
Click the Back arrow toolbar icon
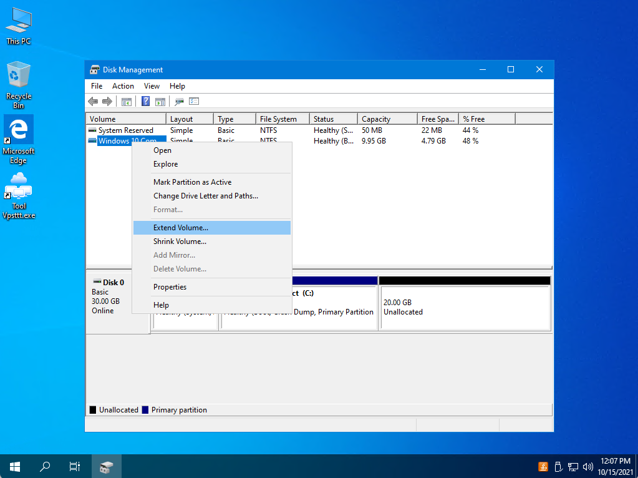click(x=93, y=101)
